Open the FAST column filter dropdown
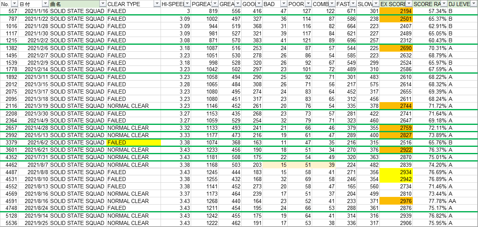Viewport: 478px width, 227px height. [x=353, y=4]
